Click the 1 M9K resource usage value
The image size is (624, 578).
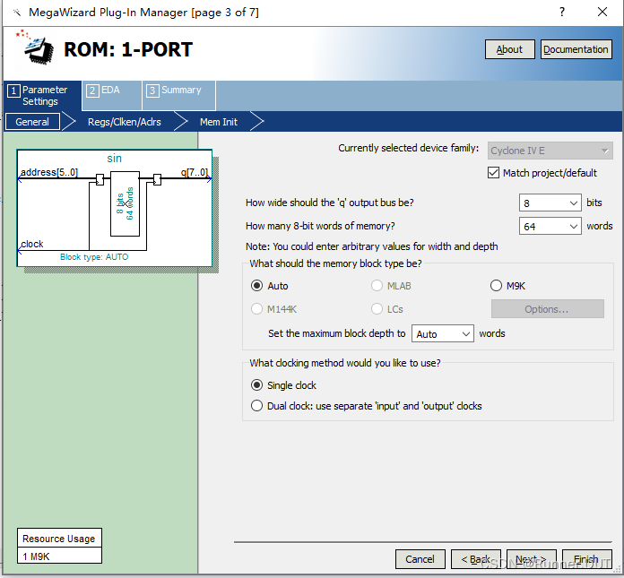pos(59,556)
